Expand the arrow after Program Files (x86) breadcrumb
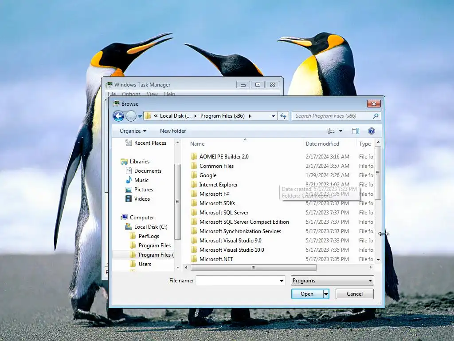 pyautogui.click(x=250, y=116)
